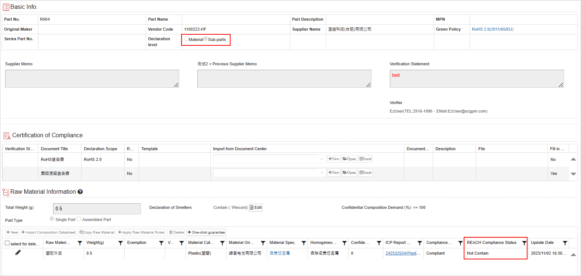Filter the Update Date column
Image resolution: width=581 pixels, height=276 pixels.
point(565,243)
